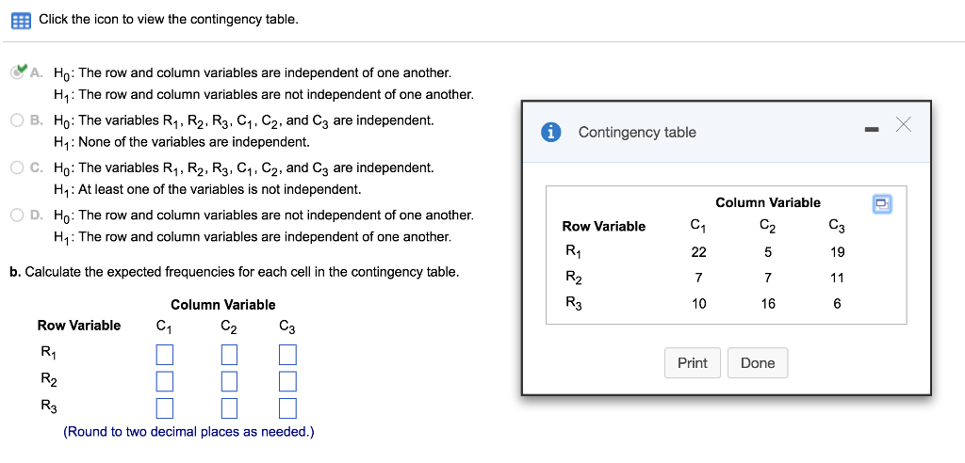Click the R3, C2 expected frequency box
This screenshot has height=463, width=965.
coord(228,408)
